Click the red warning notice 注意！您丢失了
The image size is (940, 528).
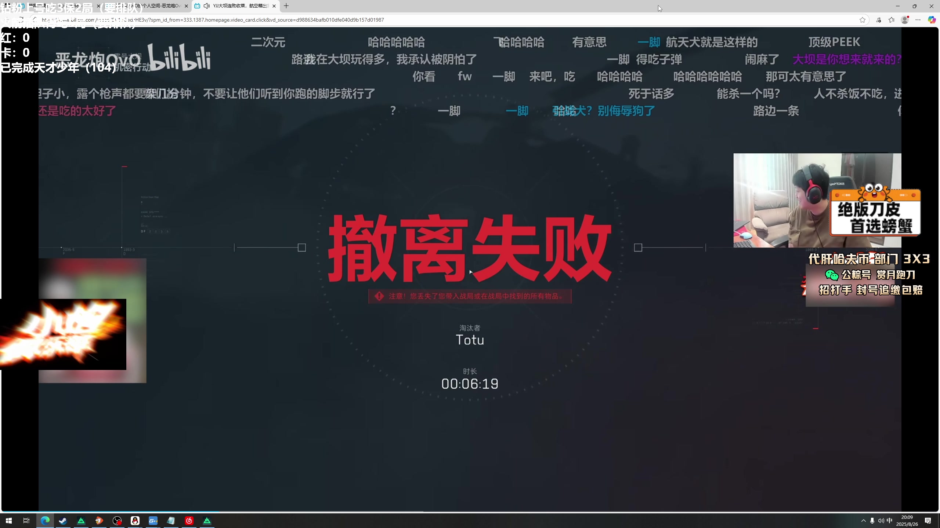(470, 296)
